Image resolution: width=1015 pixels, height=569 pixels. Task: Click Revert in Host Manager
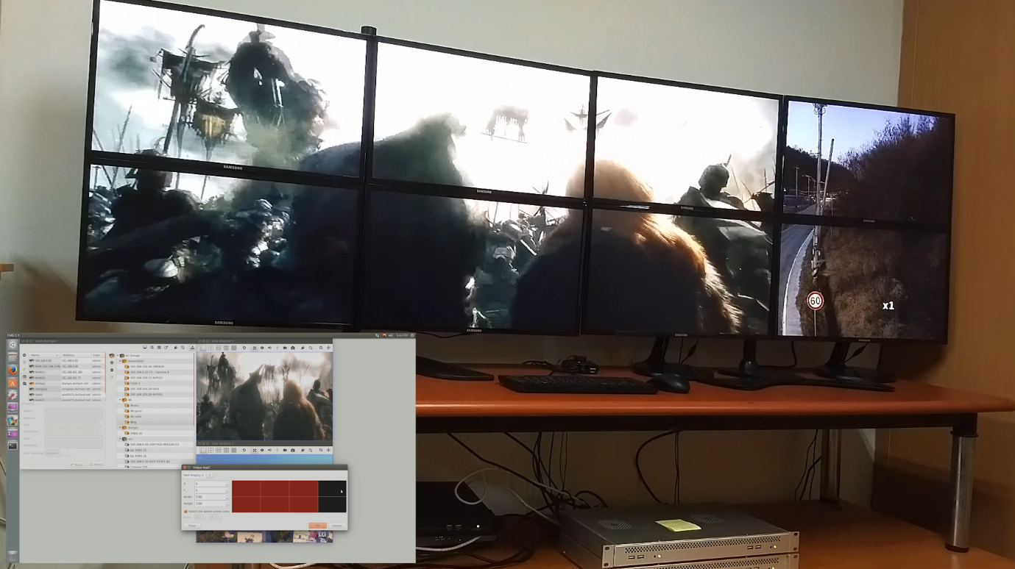point(96,465)
